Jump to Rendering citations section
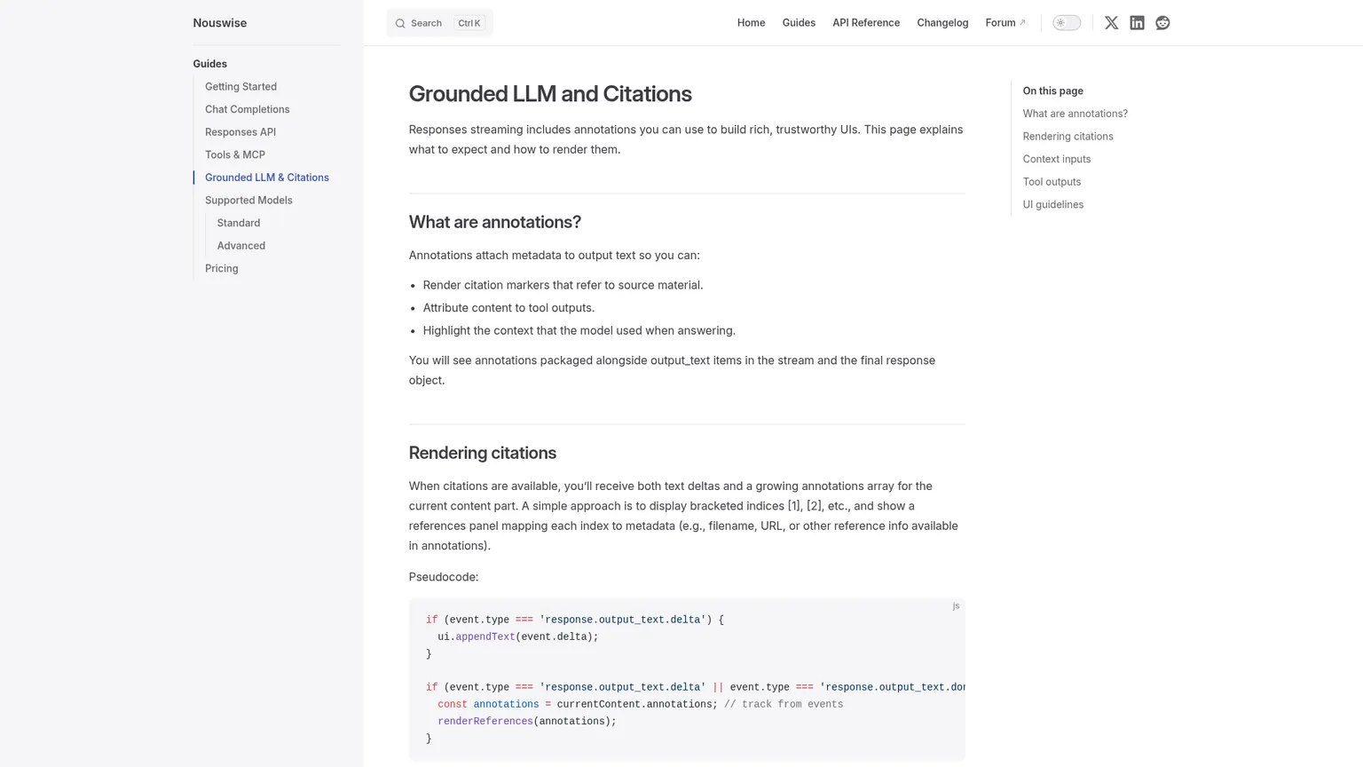 1068,137
